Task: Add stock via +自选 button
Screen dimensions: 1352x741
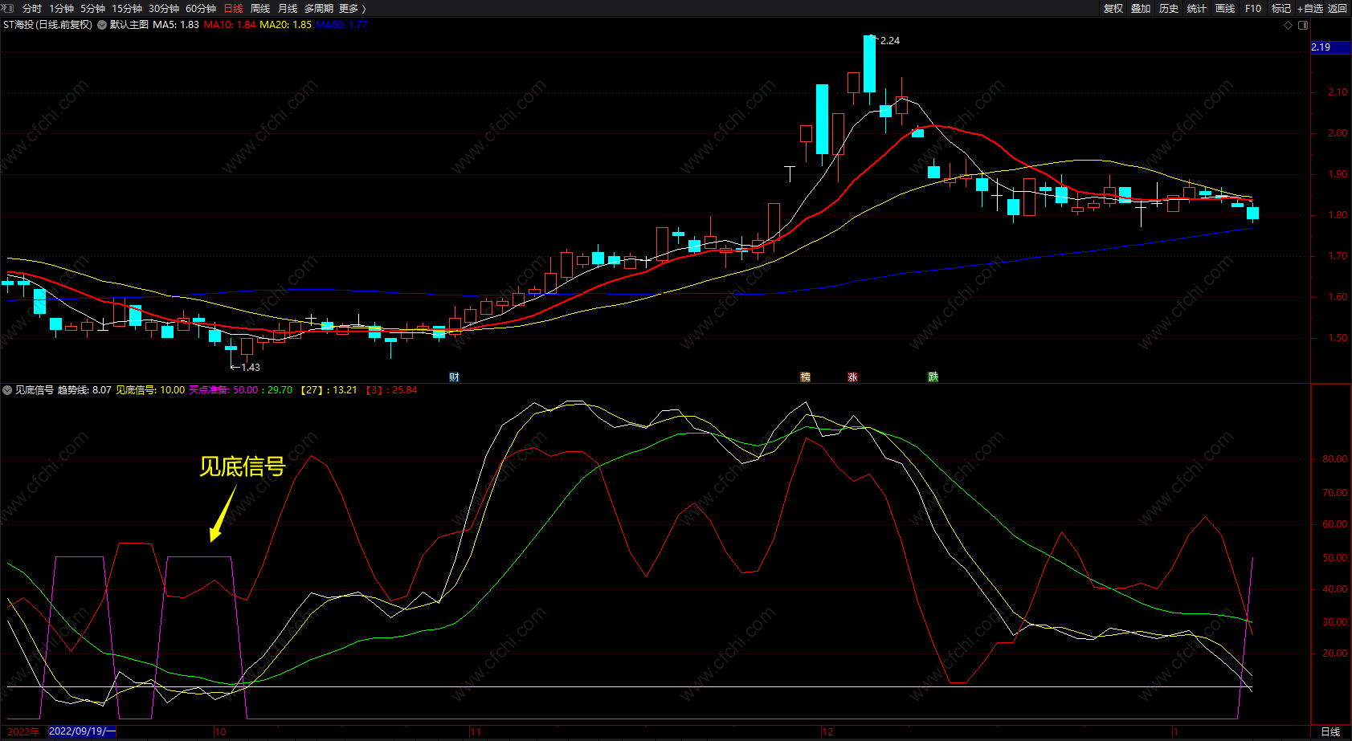Action: pos(1310,8)
